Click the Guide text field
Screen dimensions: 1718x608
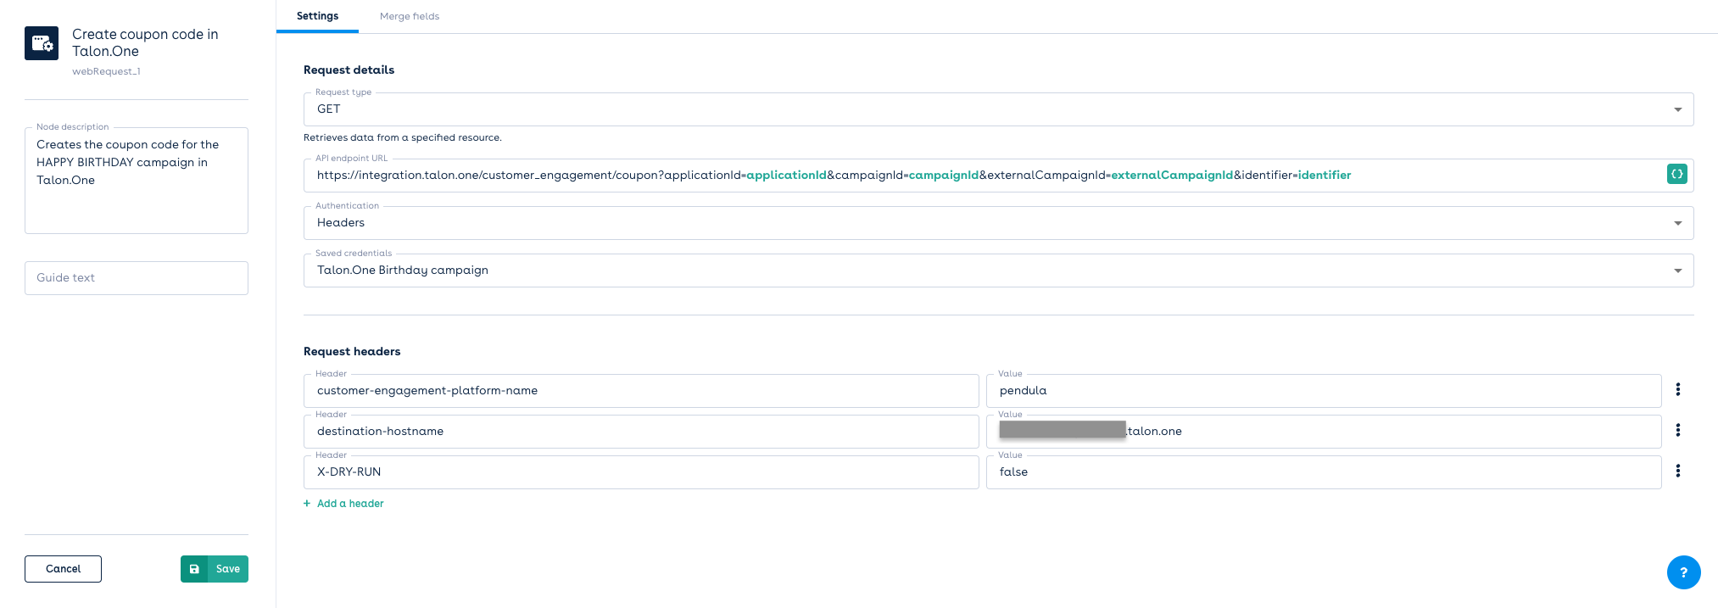tap(137, 278)
